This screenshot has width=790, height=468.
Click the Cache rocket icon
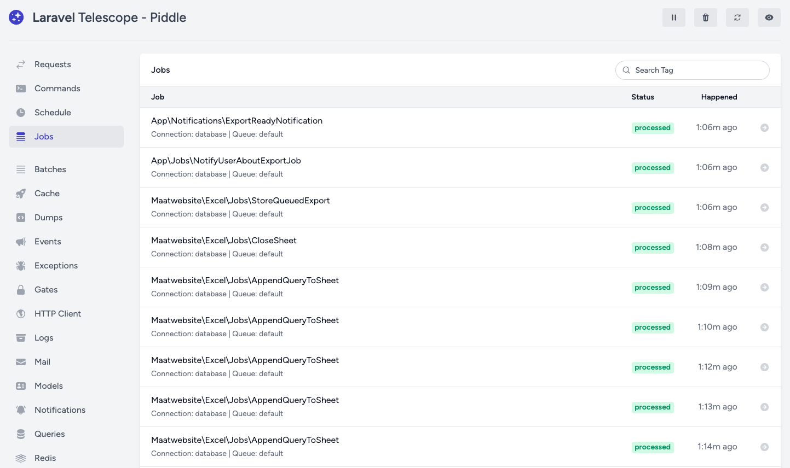[21, 194]
